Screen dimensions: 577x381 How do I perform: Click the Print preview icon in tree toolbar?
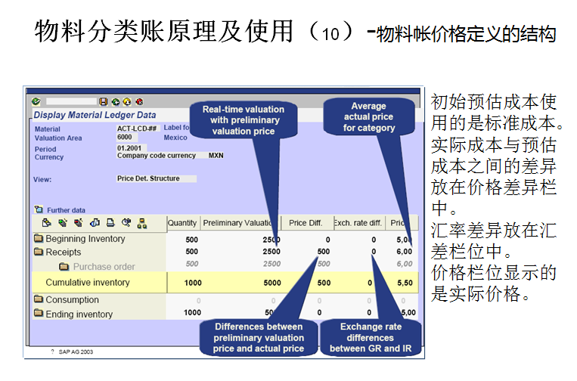(x=95, y=223)
